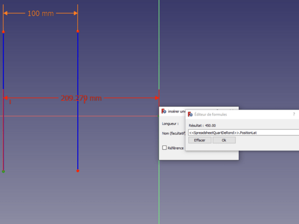Select green origin point at bottom left

pos(3,171)
